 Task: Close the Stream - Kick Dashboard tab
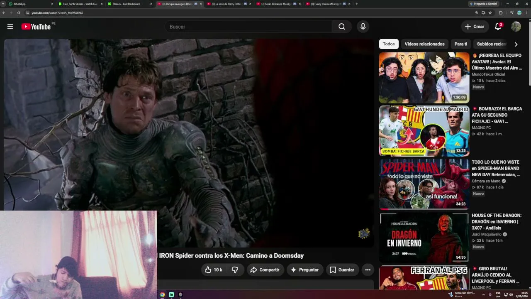(x=151, y=4)
